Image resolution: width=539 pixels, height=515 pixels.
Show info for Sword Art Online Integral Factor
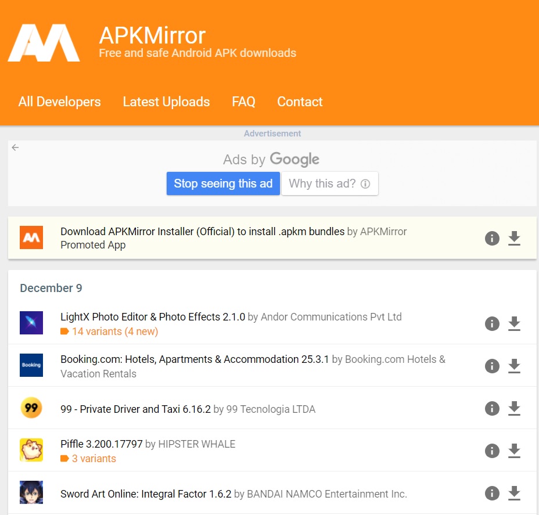[492, 493]
